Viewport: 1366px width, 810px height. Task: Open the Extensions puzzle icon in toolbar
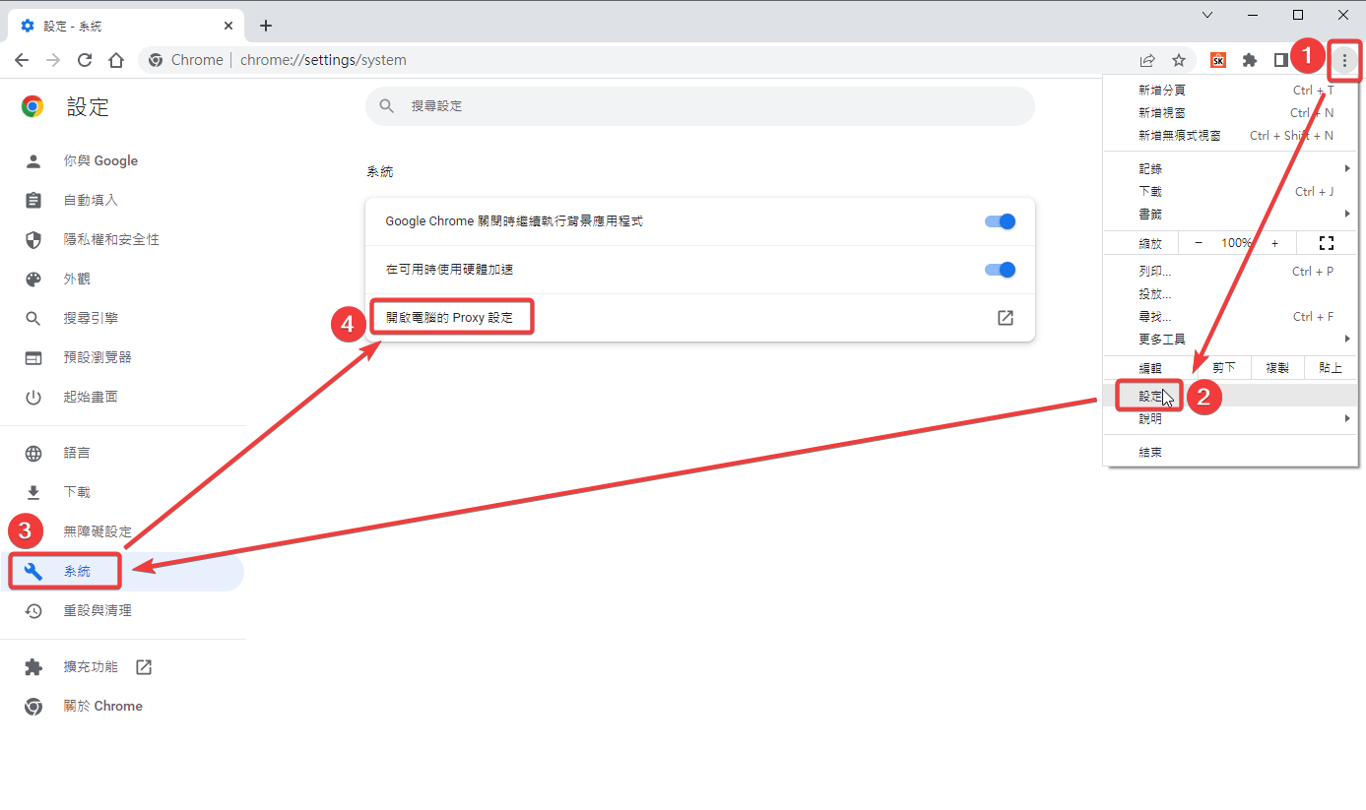pos(1250,60)
